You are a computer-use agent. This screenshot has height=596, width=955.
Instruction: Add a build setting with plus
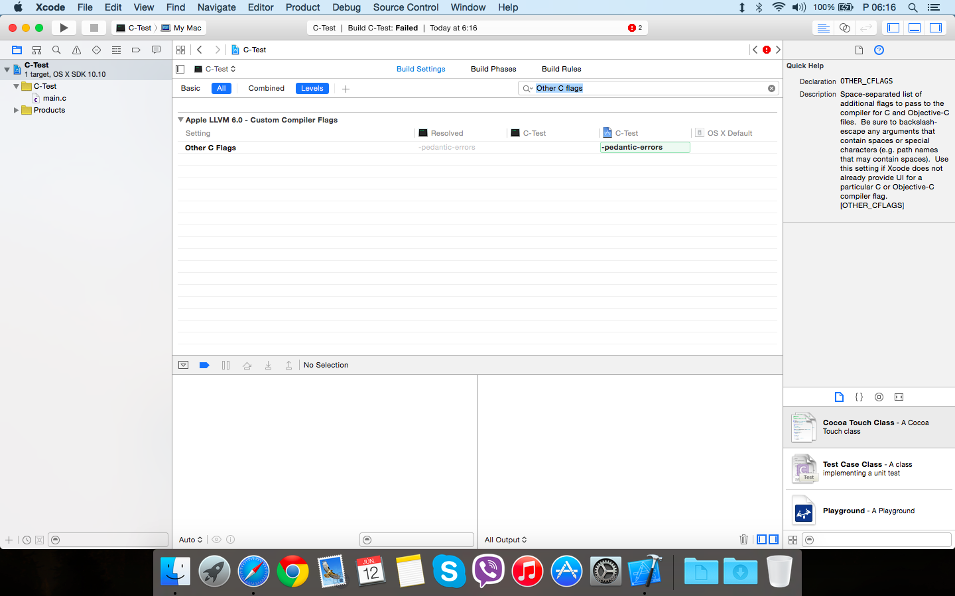point(346,89)
